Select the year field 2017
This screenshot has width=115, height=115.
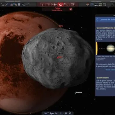(46, 113)
